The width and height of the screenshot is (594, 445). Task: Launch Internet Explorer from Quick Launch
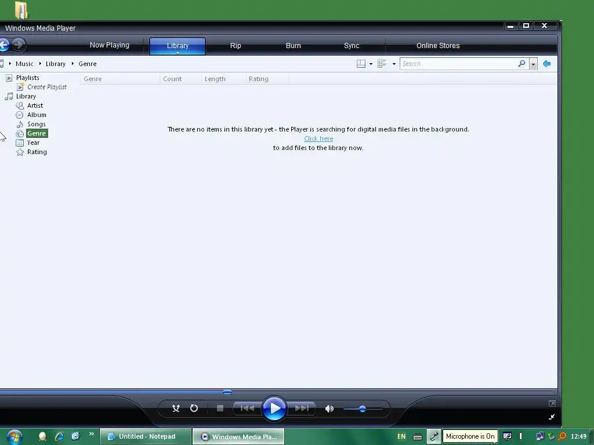(60, 436)
